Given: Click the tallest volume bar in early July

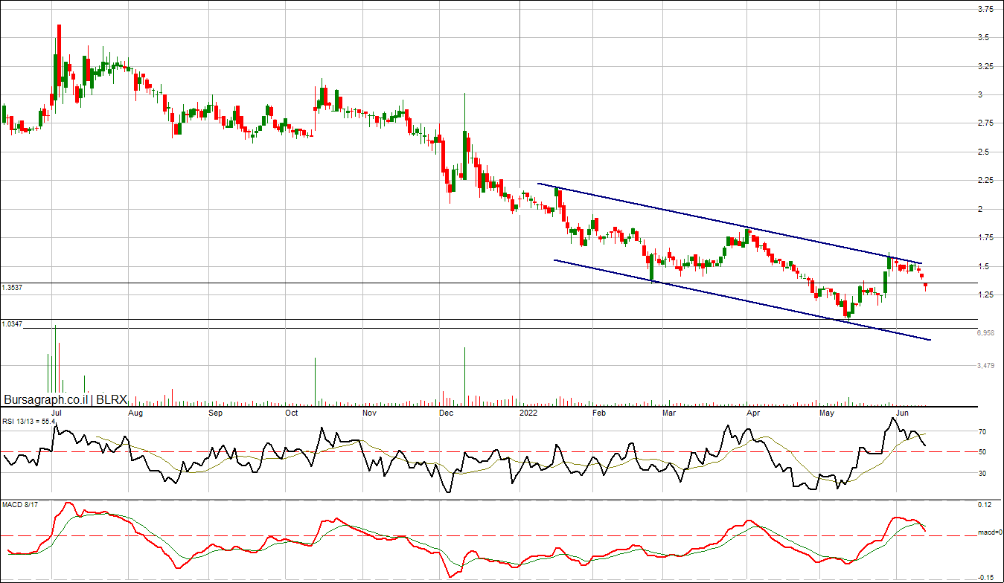Looking at the screenshot, I should click(55, 364).
